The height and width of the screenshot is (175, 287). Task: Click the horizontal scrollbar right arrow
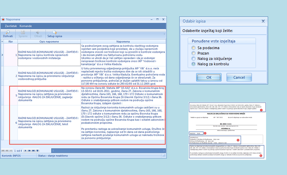pyautogui.click(x=164, y=150)
